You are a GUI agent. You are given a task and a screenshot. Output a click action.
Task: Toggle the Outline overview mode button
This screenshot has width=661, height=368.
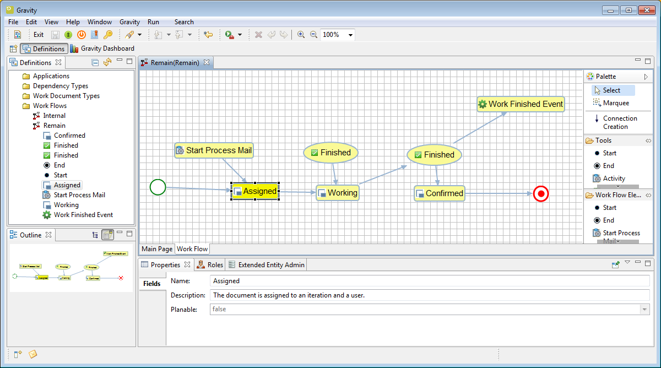tap(108, 235)
